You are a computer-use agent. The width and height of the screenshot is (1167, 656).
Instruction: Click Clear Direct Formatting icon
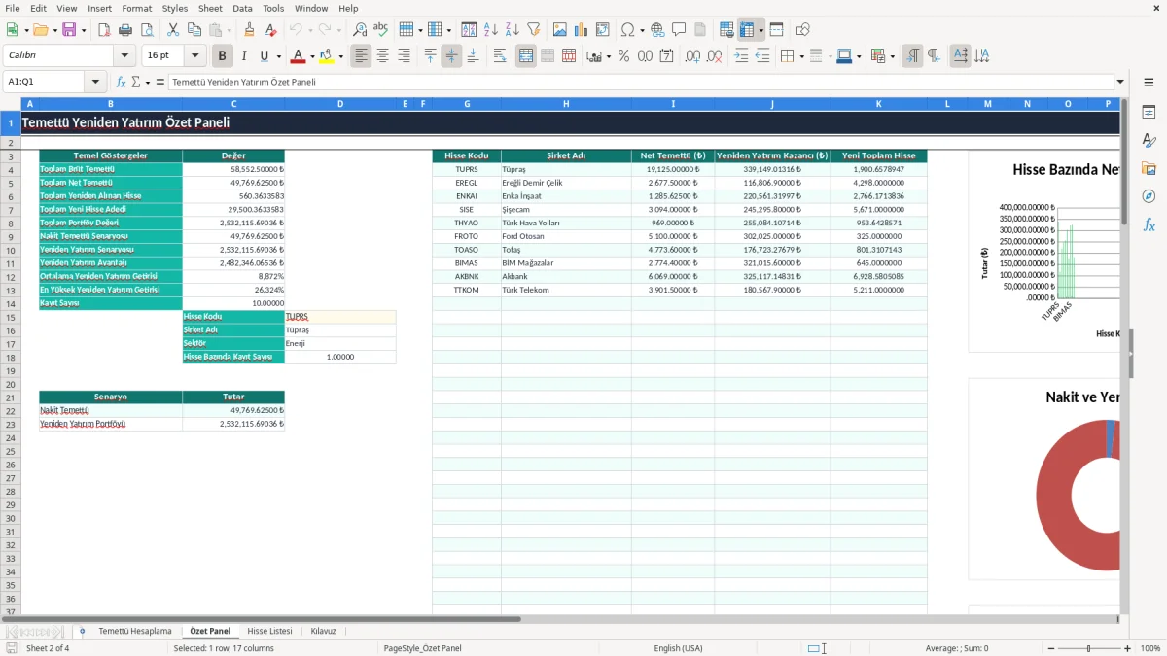point(270,30)
